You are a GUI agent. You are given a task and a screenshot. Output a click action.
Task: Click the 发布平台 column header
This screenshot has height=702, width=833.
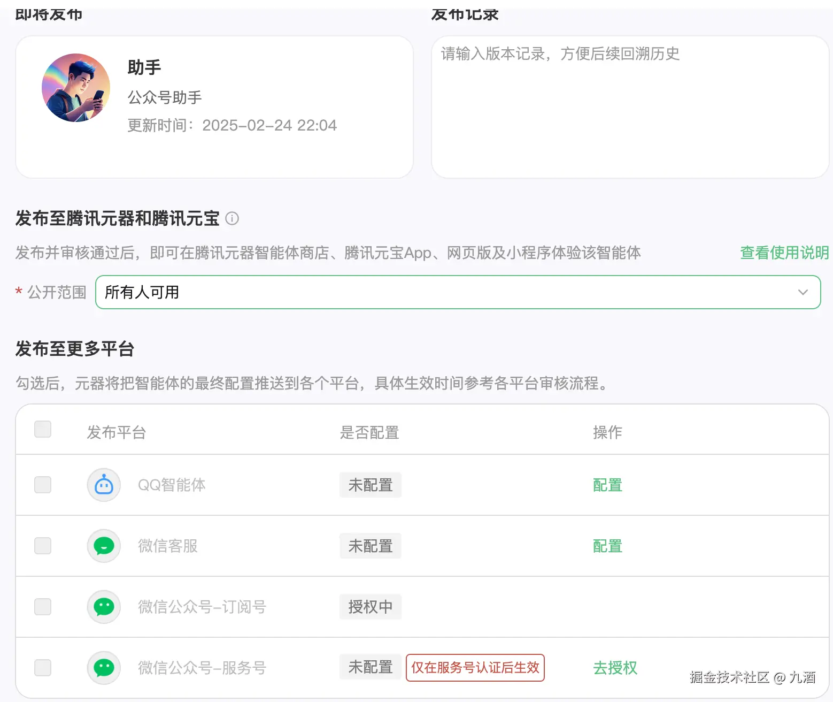point(117,432)
